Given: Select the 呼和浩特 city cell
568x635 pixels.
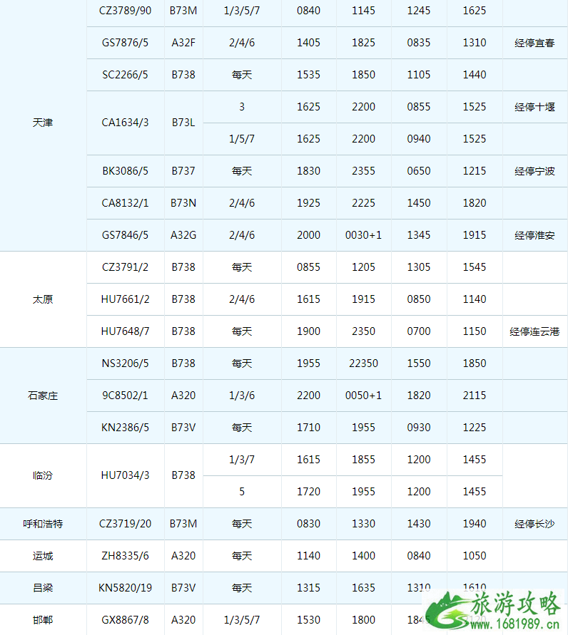Looking at the screenshot, I should 43,524.
